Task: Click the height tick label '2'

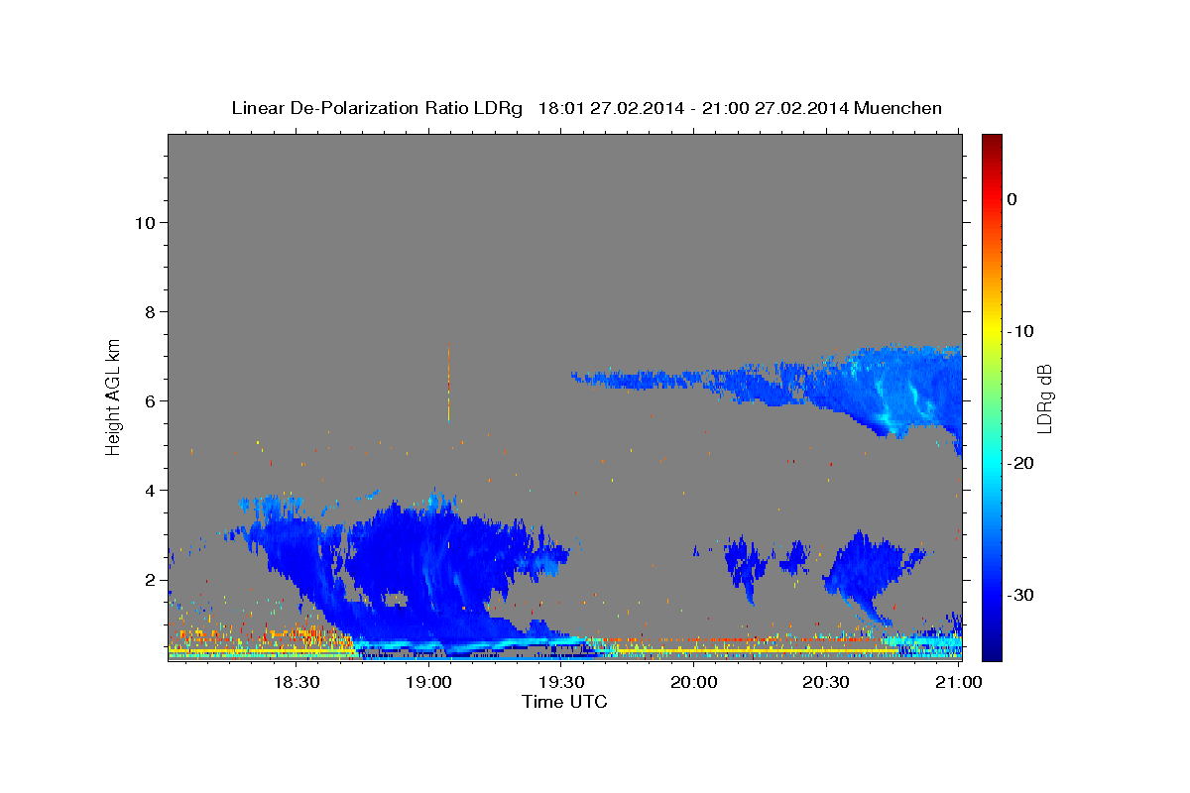Action: 151,580
